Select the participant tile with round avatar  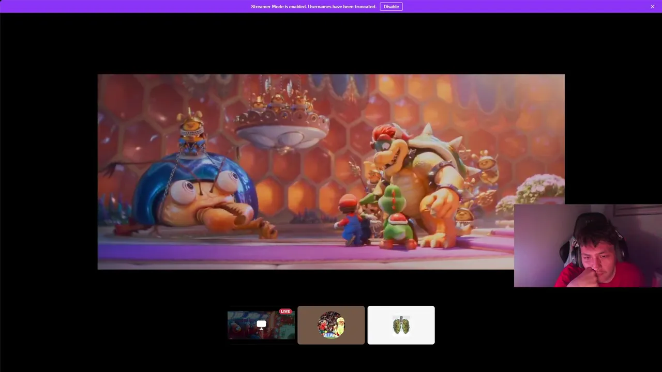click(x=331, y=325)
